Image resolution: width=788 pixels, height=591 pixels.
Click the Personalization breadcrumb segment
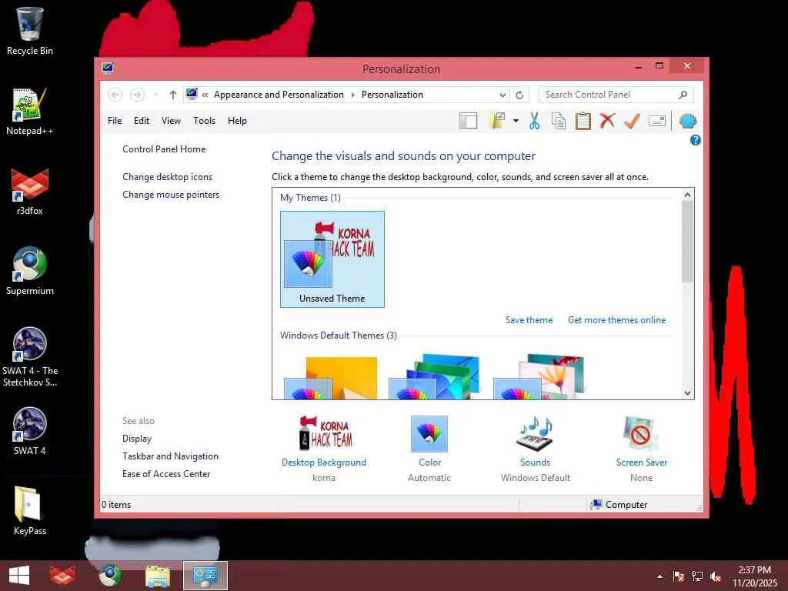pyautogui.click(x=392, y=95)
